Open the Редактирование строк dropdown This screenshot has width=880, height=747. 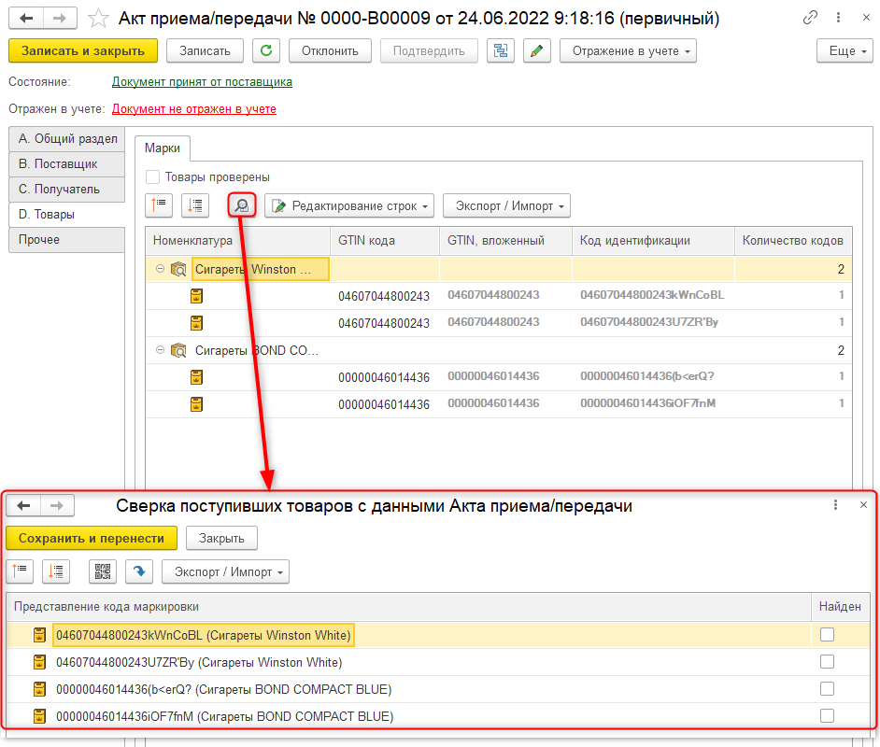[349, 205]
